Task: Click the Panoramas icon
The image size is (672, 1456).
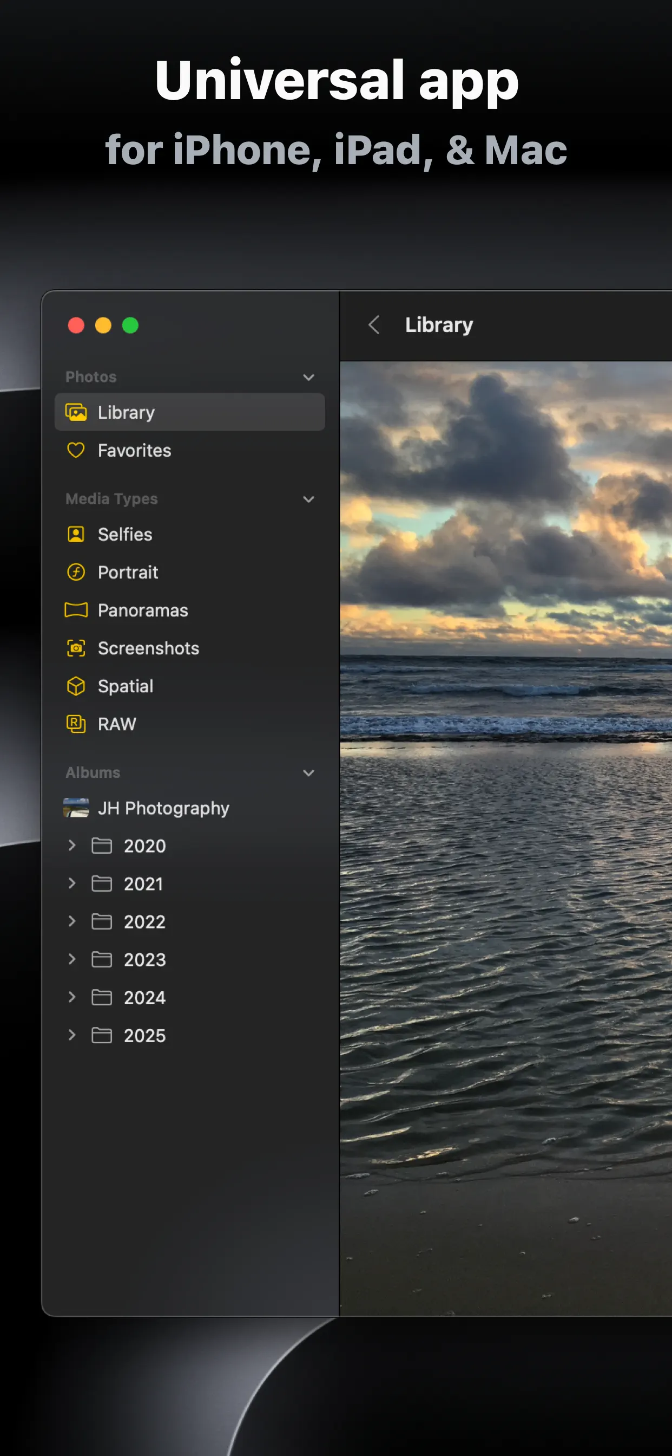Action: 76,610
